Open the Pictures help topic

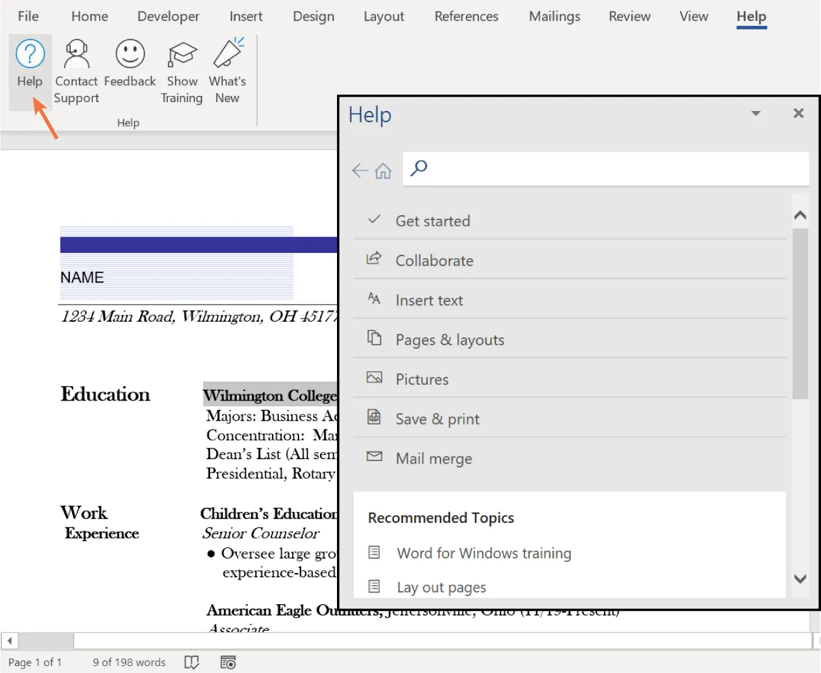[x=422, y=378]
